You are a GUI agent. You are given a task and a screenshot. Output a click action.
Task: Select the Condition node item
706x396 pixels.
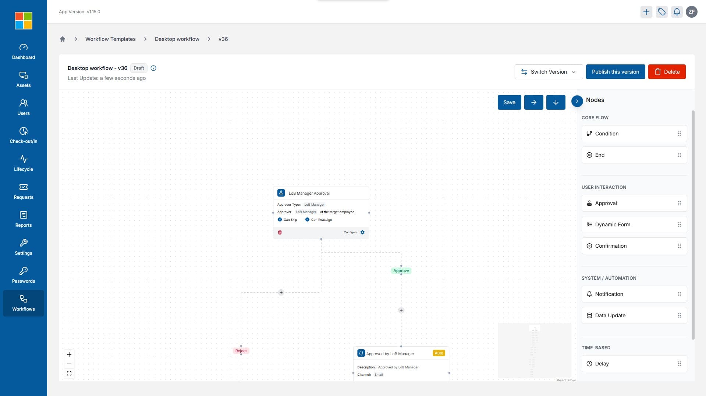[634, 134]
